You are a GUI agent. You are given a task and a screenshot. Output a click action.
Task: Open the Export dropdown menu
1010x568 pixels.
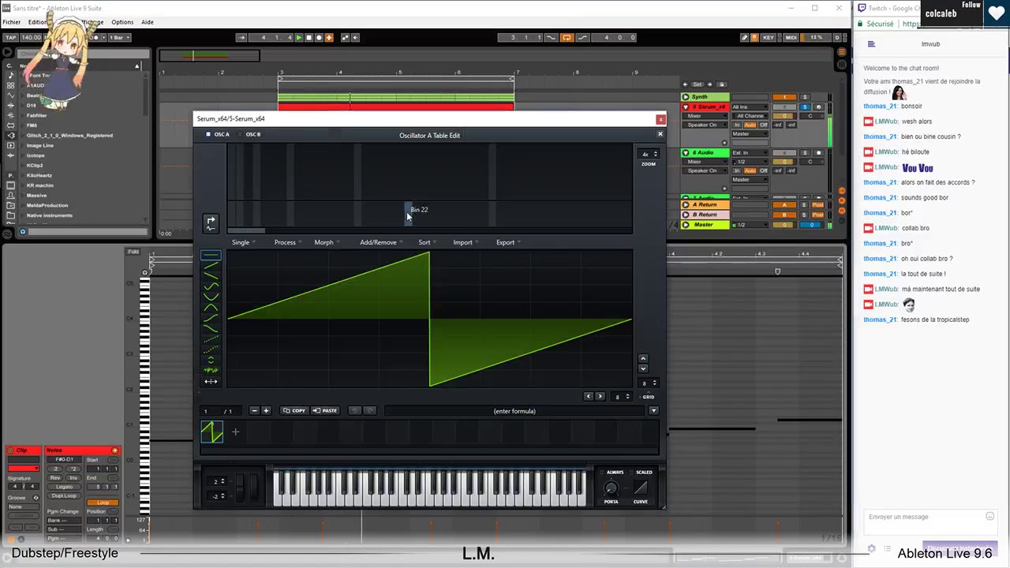[508, 242]
